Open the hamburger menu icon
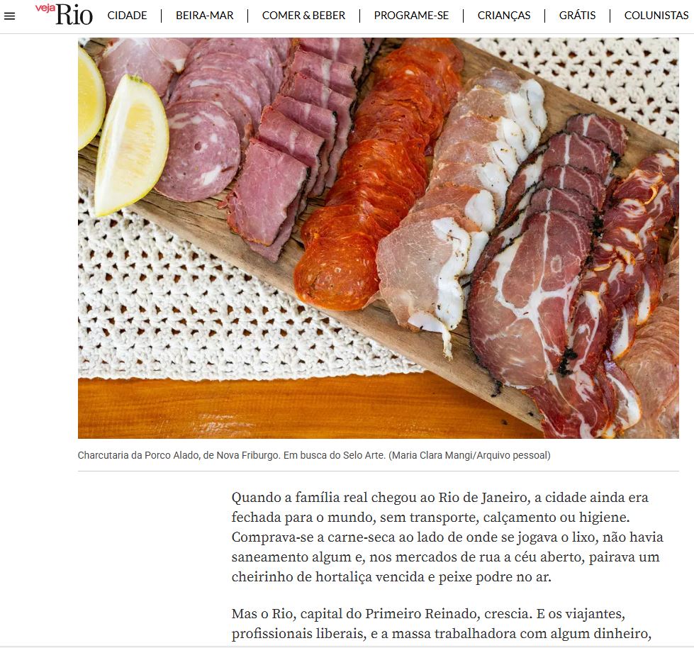 [x=9, y=16]
